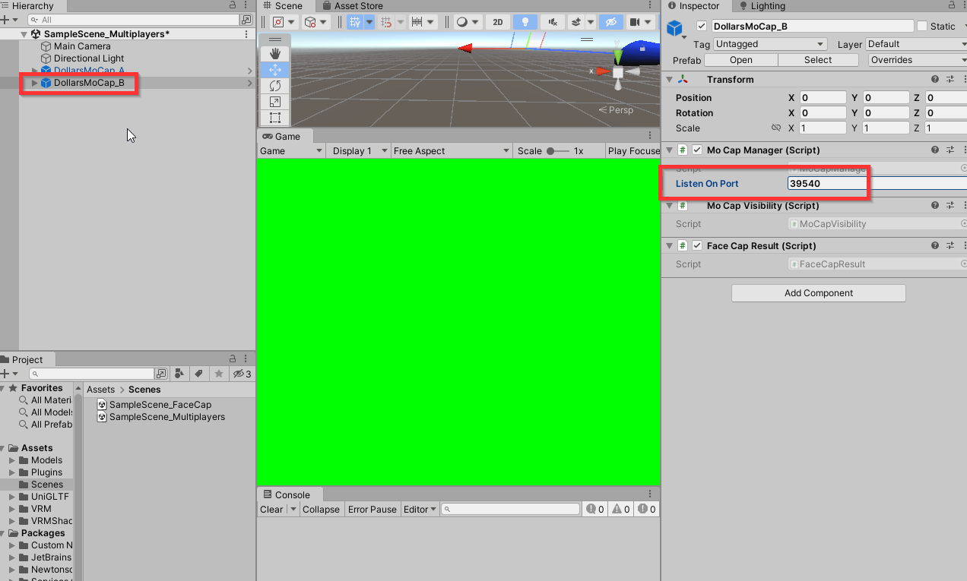Click search by type icon in Project
967x581 pixels.
[179, 374]
